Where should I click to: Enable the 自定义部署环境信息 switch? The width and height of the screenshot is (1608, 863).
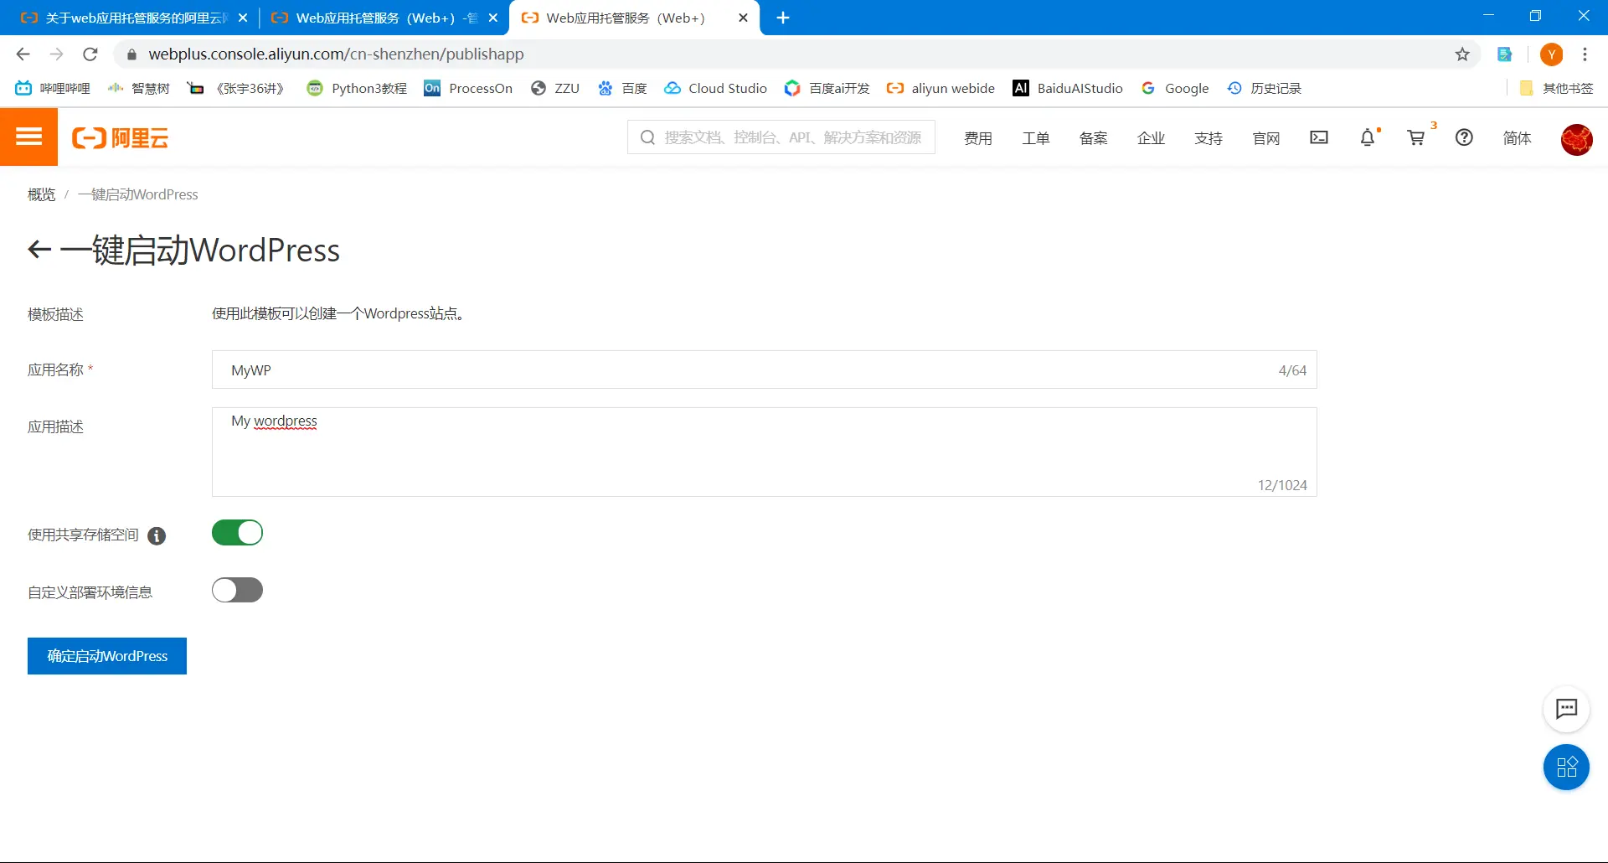237,591
